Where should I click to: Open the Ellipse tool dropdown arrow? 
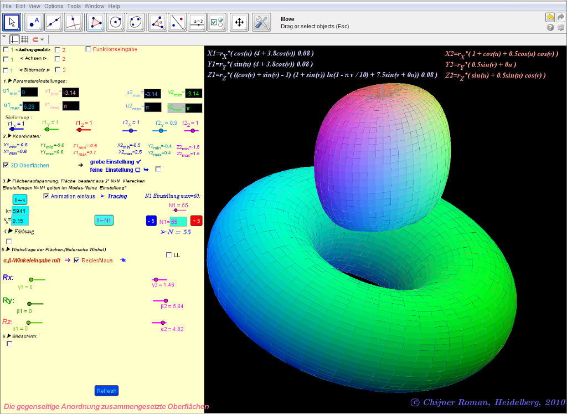pos(143,29)
